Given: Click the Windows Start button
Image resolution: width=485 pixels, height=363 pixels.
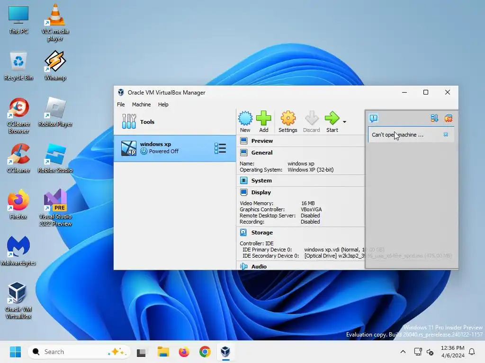Looking at the screenshot, I should 15,352.
